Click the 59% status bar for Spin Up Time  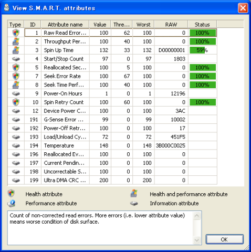(203, 50)
